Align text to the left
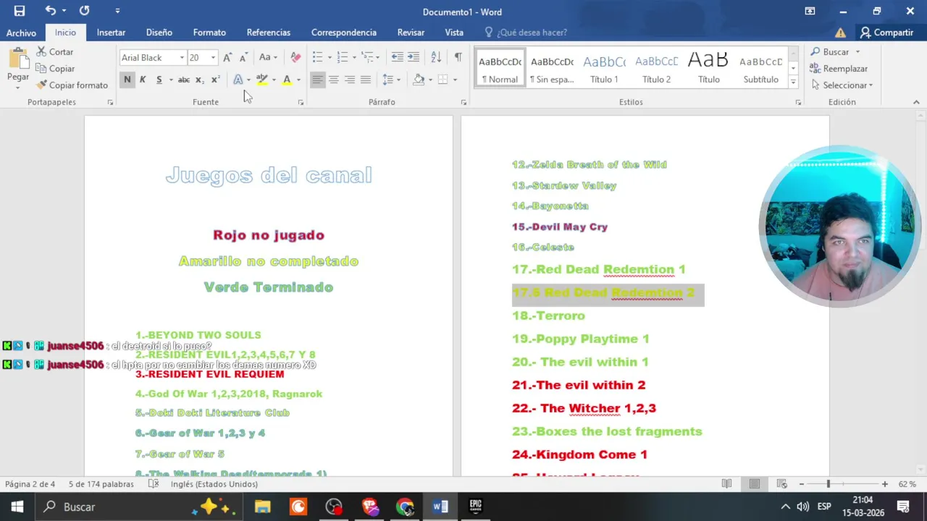Image resolution: width=927 pixels, height=521 pixels. click(318, 80)
